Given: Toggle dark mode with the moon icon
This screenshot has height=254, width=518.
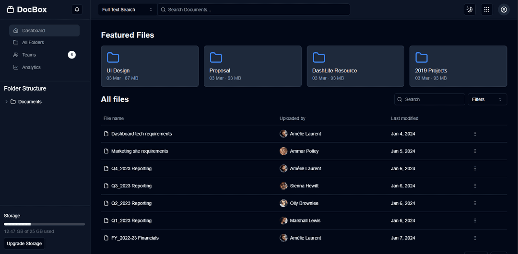Looking at the screenshot, I should click(470, 10).
